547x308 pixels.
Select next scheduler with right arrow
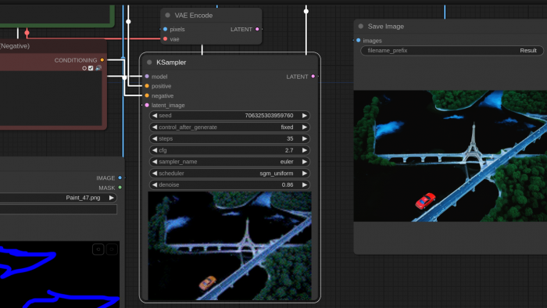pos(305,174)
